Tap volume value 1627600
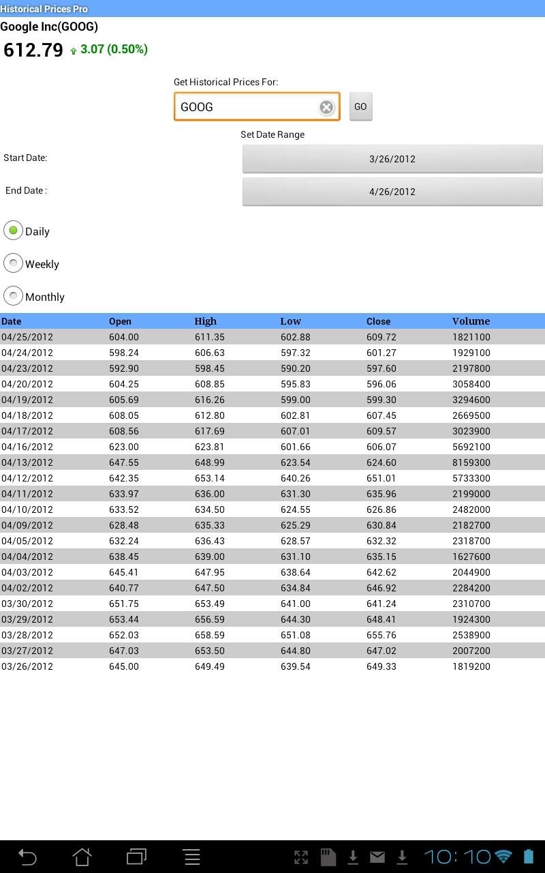Viewport: 545px width, 873px height. click(x=471, y=557)
